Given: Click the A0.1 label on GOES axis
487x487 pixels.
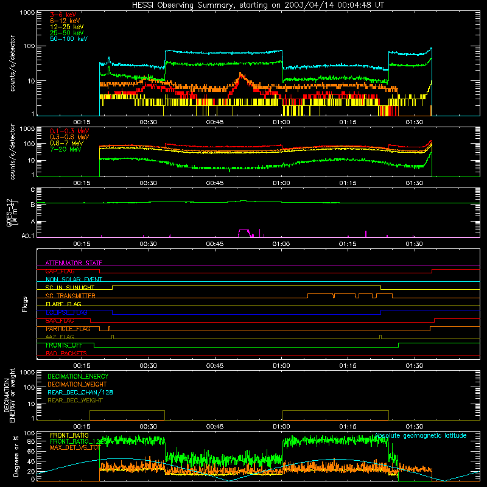Looking at the screenshot, I should tap(28, 236).
